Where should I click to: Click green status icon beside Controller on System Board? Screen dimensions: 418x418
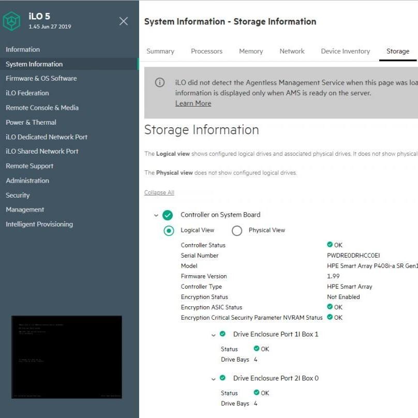pos(167,214)
